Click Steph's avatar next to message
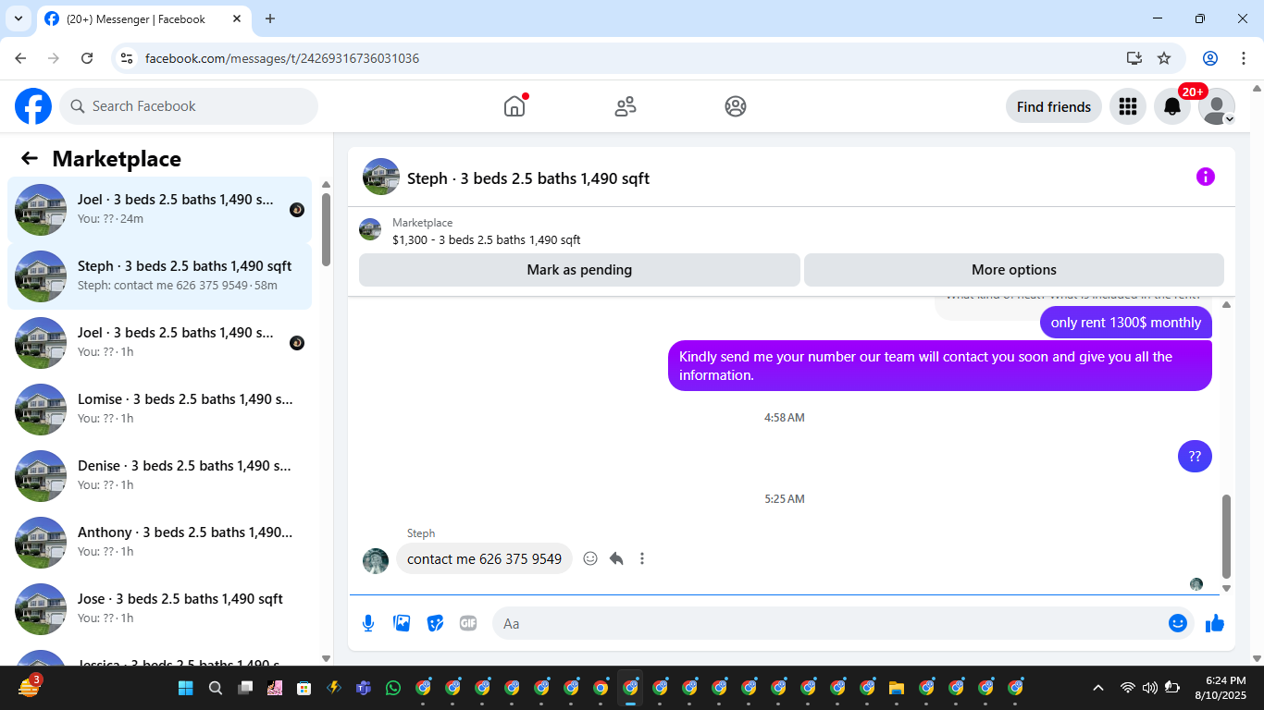The width and height of the screenshot is (1264, 710). pos(376,560)
